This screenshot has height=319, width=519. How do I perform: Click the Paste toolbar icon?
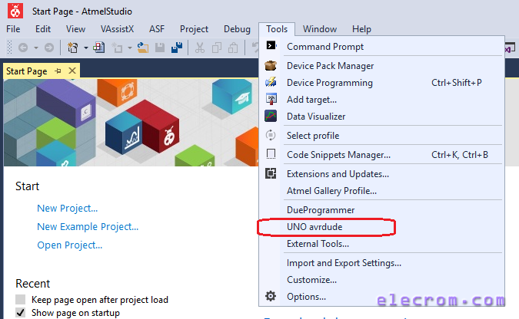click(x=233, y=48)
